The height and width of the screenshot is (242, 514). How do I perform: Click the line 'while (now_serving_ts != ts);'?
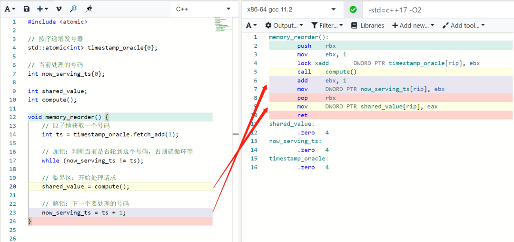click(x=93, y=161)
